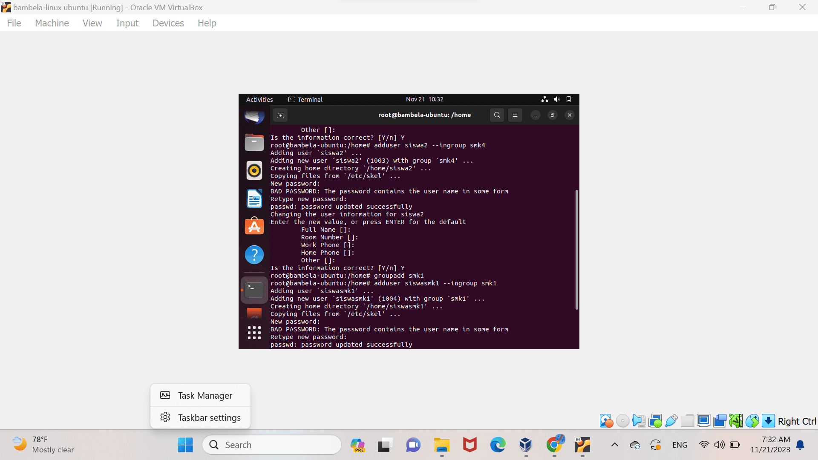Launch Rhythmbox from the Ubuntu dock

pyautogui.click(x=254, y=170)
